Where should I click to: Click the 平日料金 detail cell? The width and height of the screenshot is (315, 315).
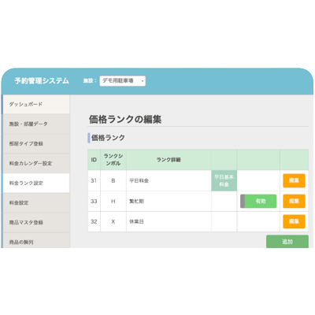click(x=169, y=180)
